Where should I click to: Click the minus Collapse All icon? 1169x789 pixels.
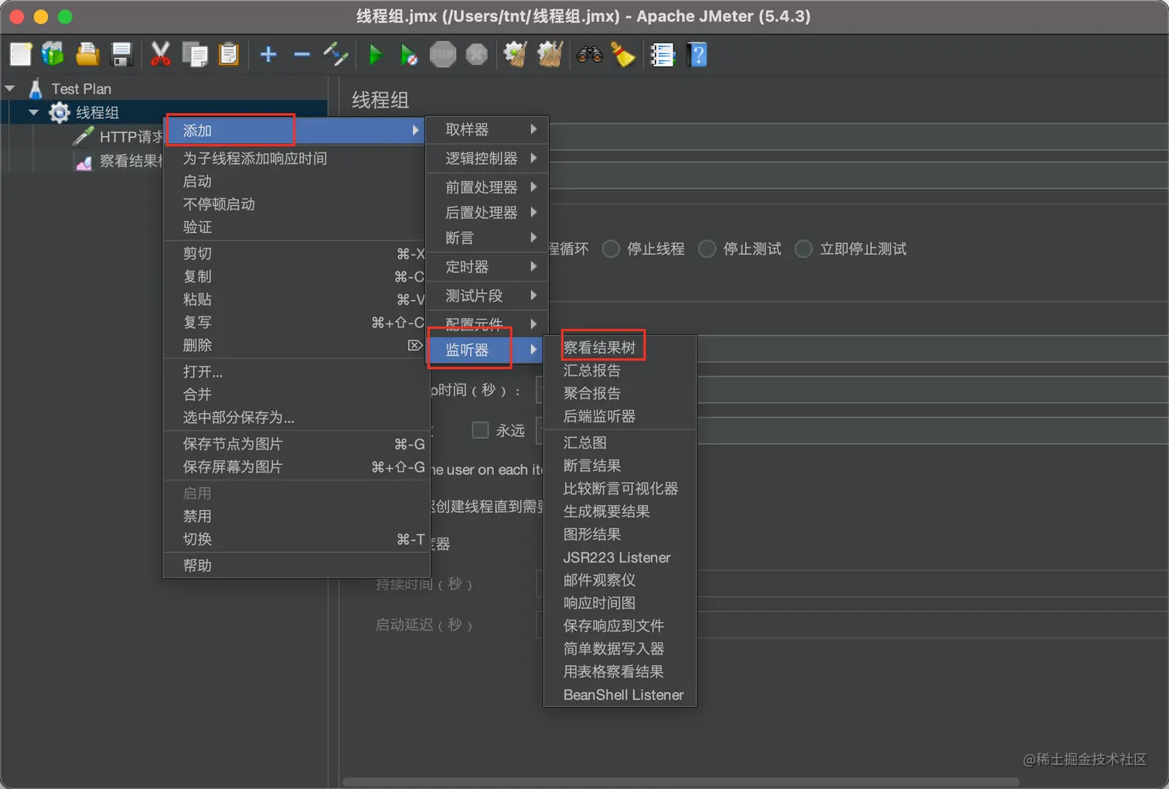pos(302,54)
